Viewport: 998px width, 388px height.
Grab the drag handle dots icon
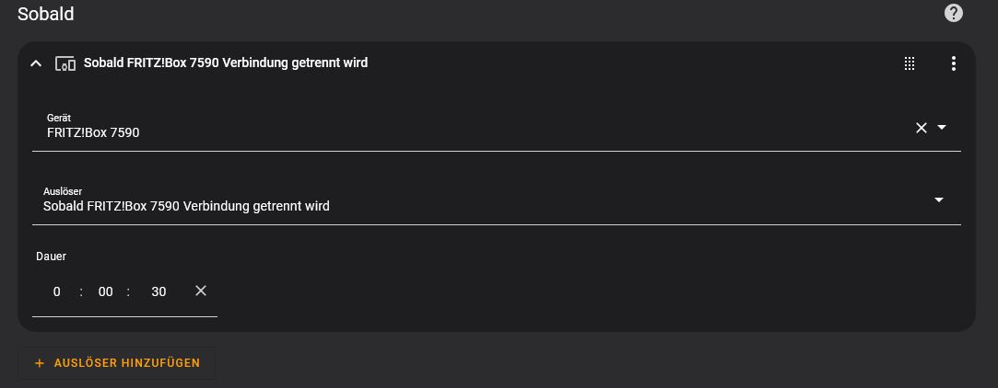tap(910, 63)
